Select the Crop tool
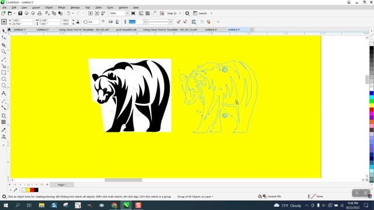This screenshot has height=210, width=374. [4, 45]
